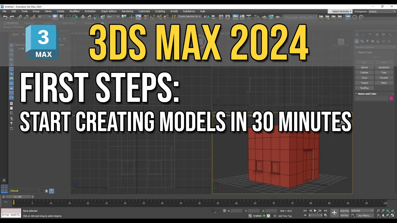Viewport: 397px width, 223px height.
Task: Open the Default layer dropdown
Action: coord(25,191)
